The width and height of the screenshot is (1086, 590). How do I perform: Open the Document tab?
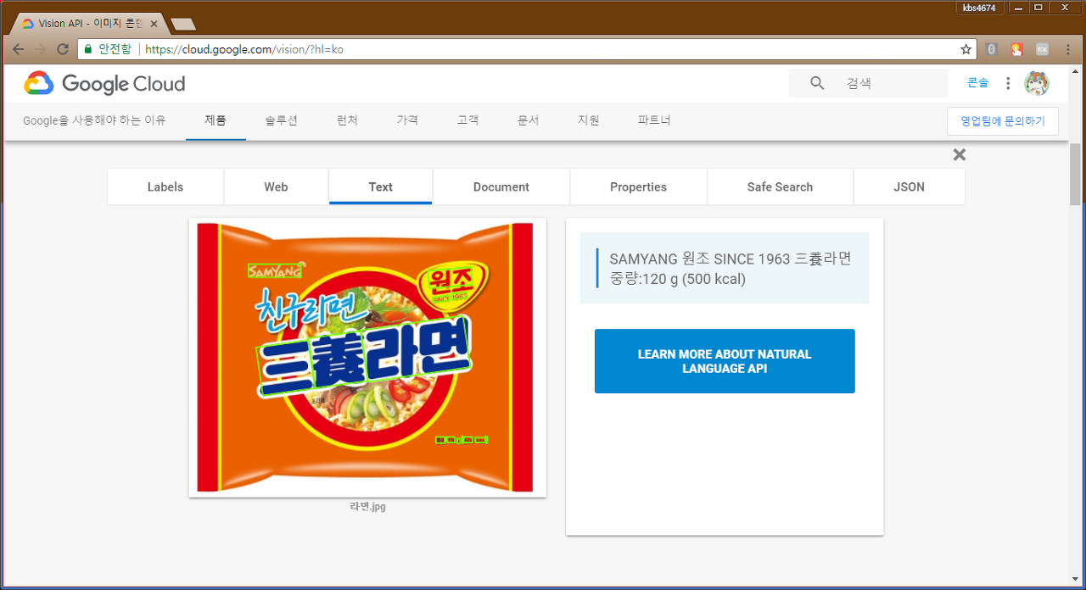501,186
